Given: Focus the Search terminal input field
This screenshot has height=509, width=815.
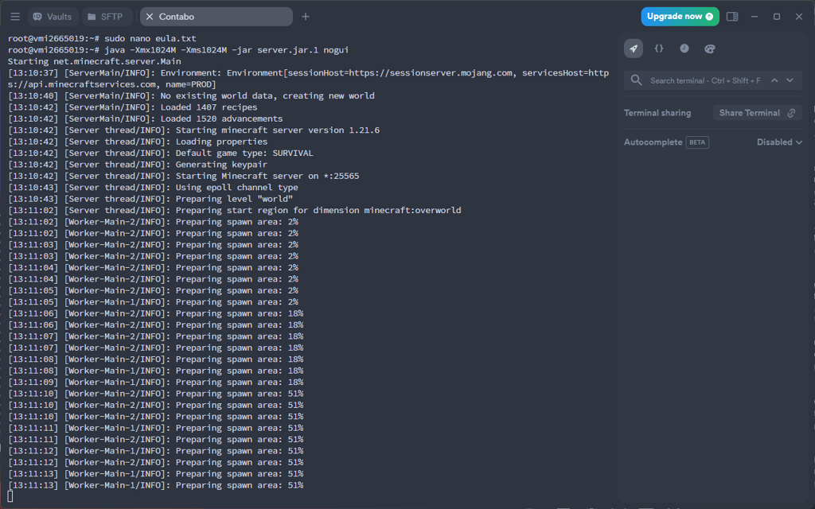Looking at the screenshot, I should (705, 80).
